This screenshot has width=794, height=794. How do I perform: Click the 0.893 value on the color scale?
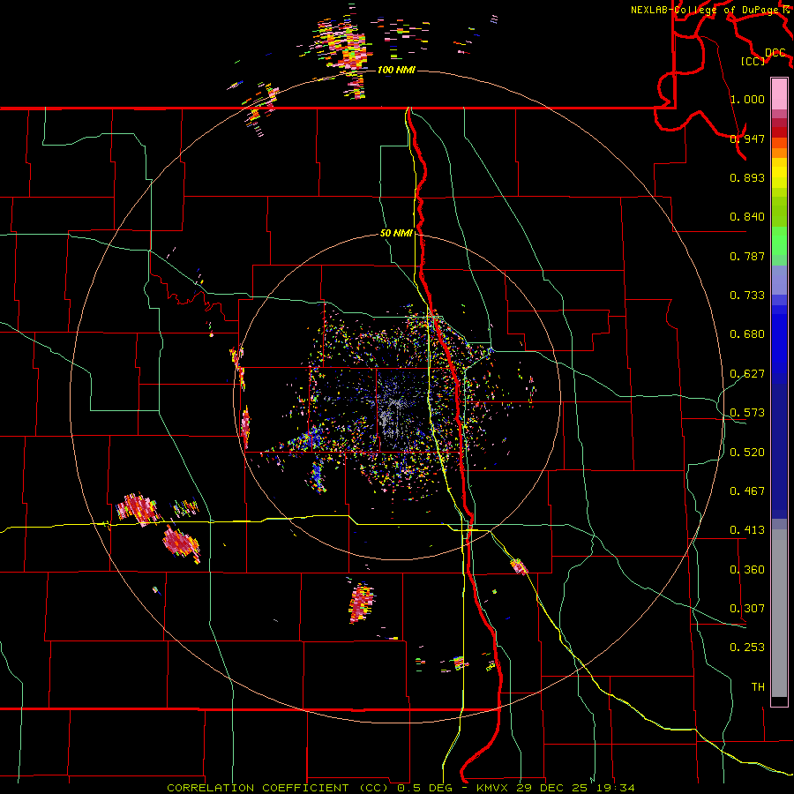point(747,177)
